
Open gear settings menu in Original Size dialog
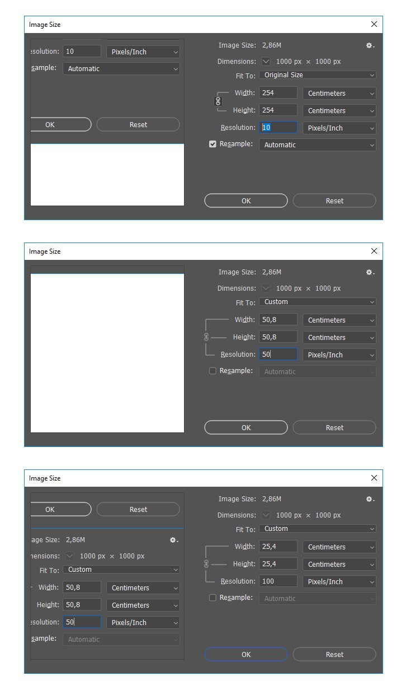[370, 46]
